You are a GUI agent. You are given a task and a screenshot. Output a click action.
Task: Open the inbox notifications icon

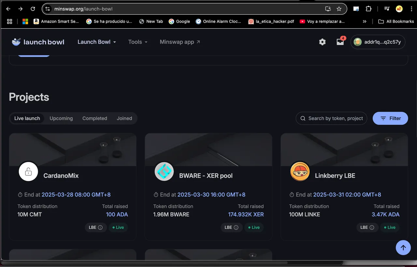340,42
